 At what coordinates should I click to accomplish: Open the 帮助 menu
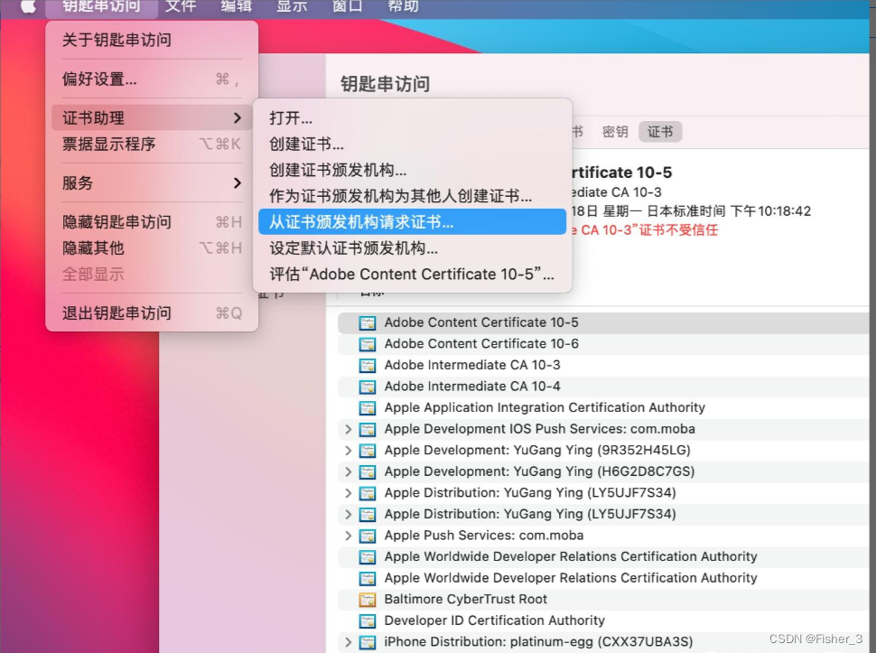click(x=404, y=6)
